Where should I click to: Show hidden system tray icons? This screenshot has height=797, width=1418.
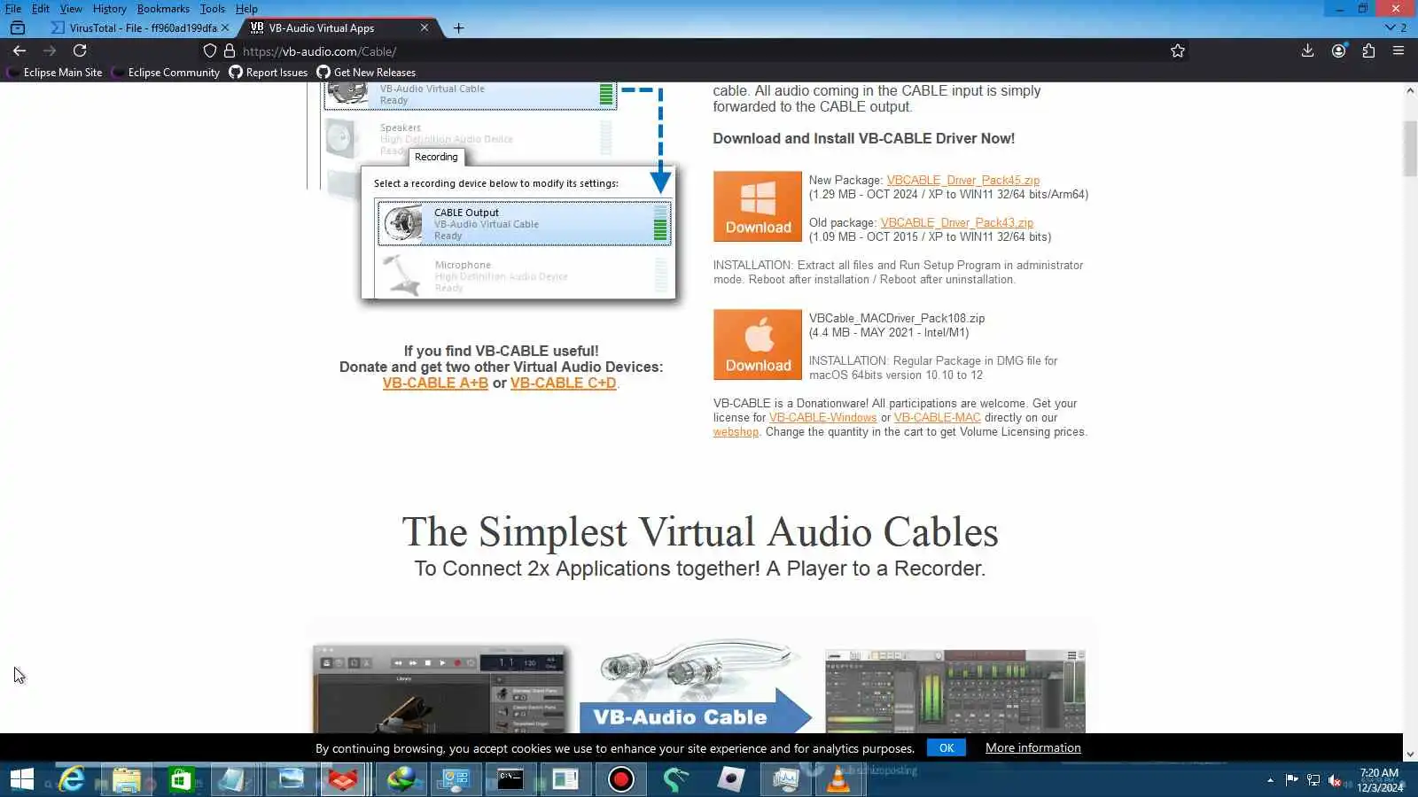pyautogui.click(x=1270, y=780)
